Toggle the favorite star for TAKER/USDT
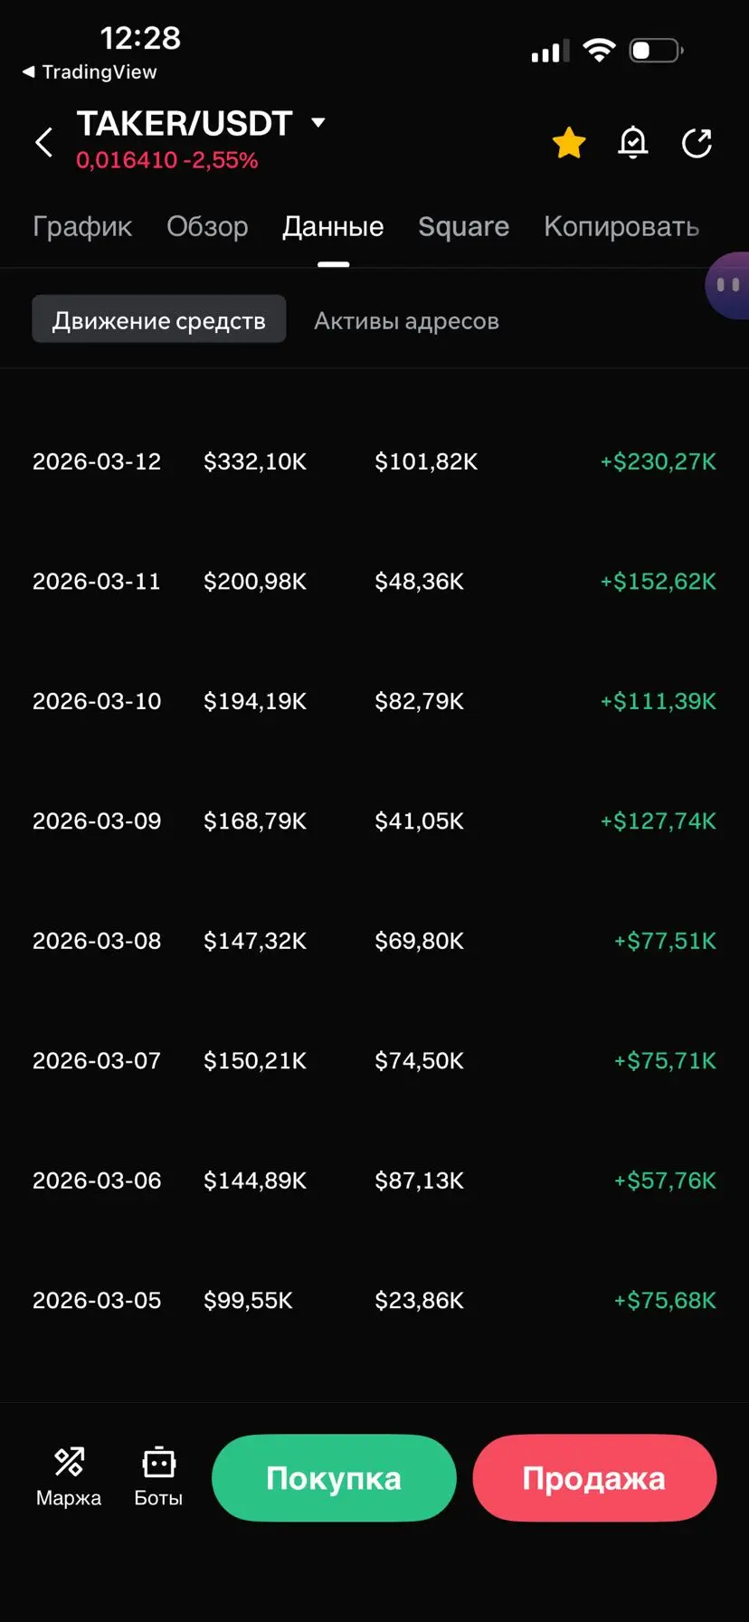Image resolution: width=749 pixels, height=1622 pixels. [x=569, y=143]
